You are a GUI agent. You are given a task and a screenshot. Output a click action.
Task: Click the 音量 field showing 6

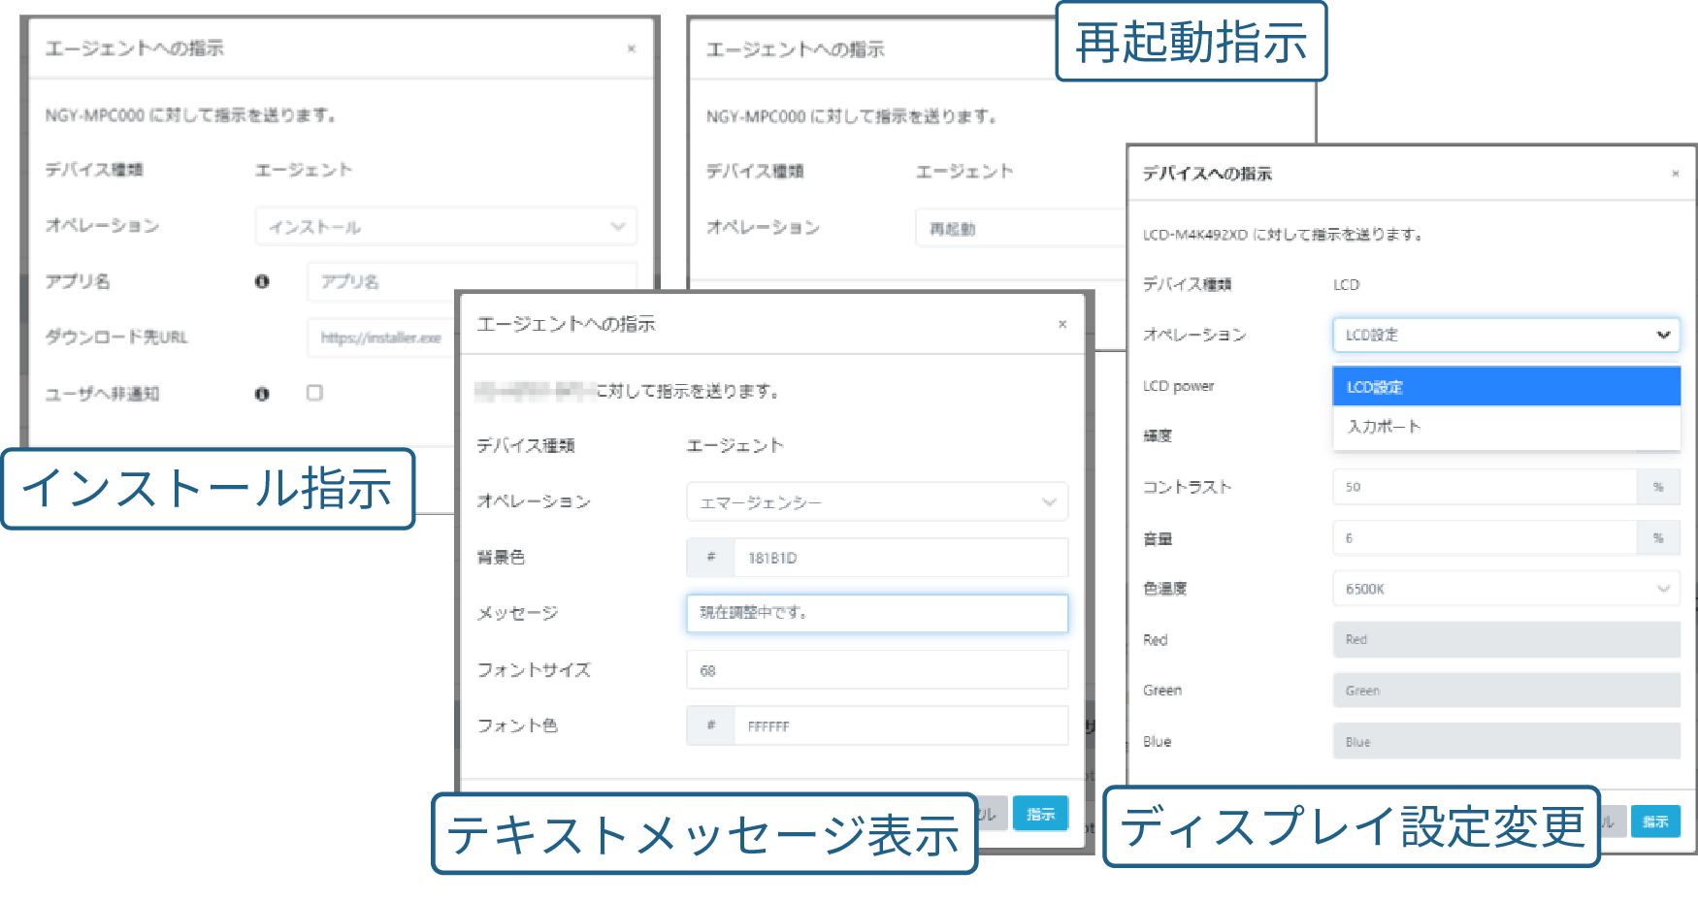(x=1485, y=537)
